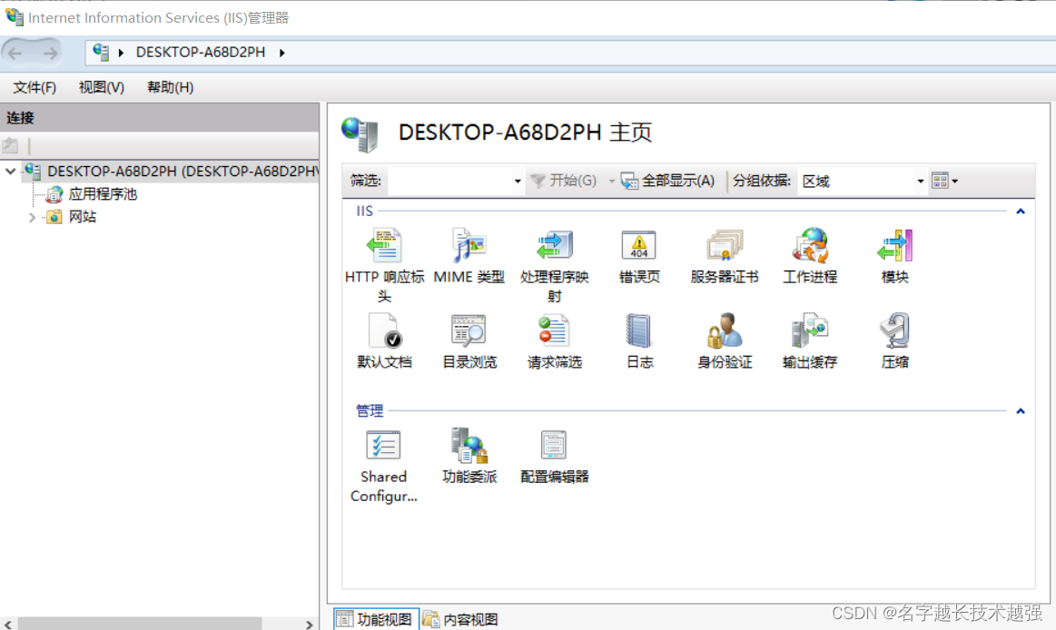Select 网站 in connections tree
Image resolution: width=1056 pixels, height=630 pixels.
coord(82,217)
